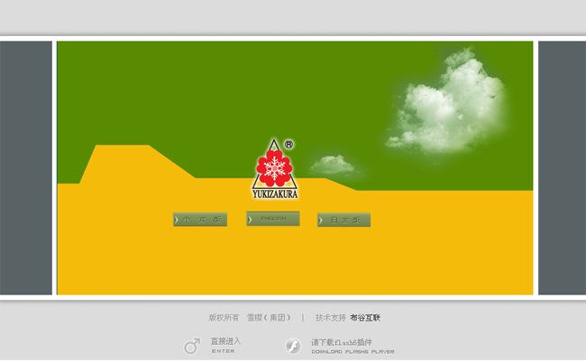
Task: Click the 直接进入 link
Action: coord(225,341)
